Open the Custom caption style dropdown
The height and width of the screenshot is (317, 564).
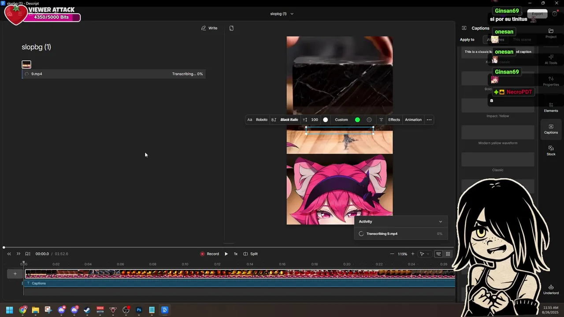[x=341, y=120]
